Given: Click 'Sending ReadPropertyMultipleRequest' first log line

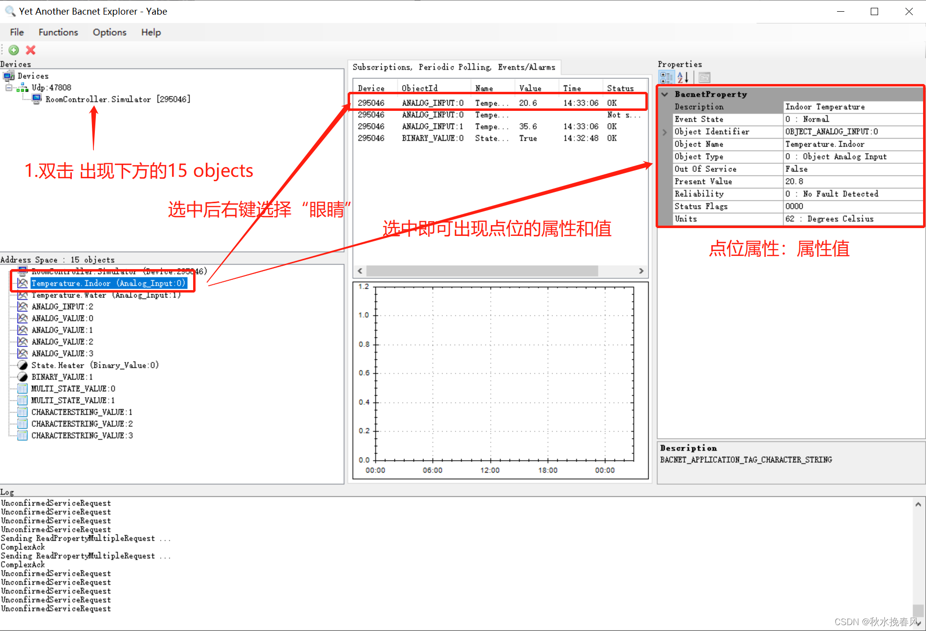Looking at the screenshot, I should tap(86, 538).
